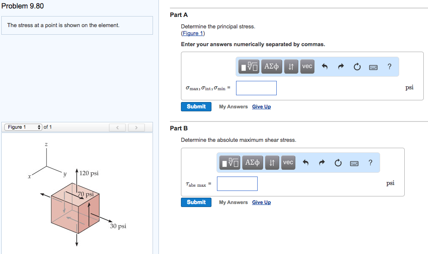Redo edit in Part B toolbar

tap(322, 163)
